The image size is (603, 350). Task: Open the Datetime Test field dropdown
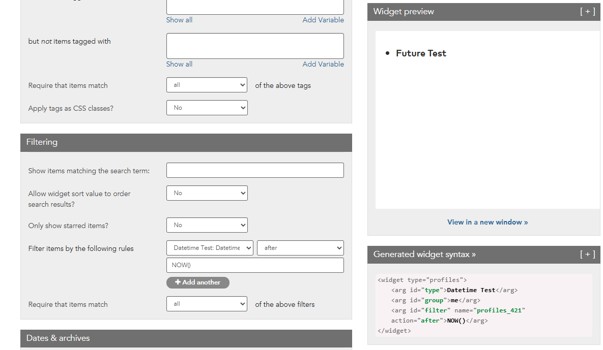coord(210,248)
